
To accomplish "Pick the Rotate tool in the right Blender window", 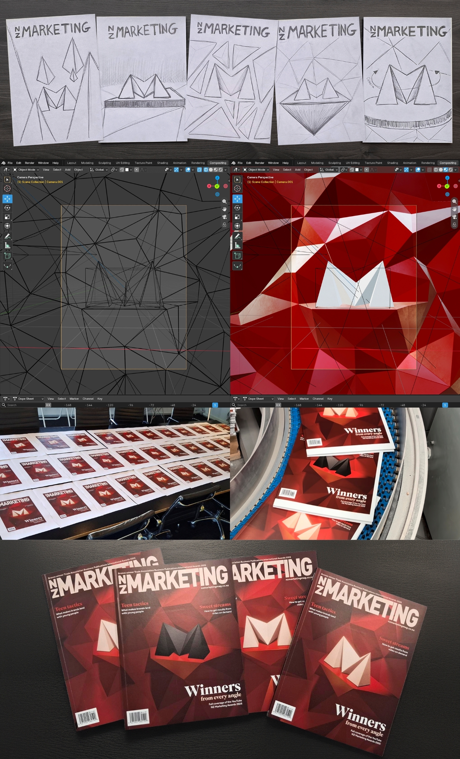I will point(237,208).
